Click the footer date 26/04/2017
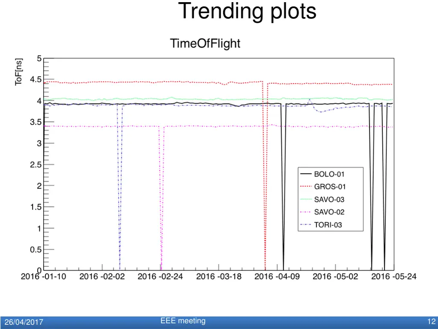The width and height of the screenshot is (438, 329). (x=24, y=322)
